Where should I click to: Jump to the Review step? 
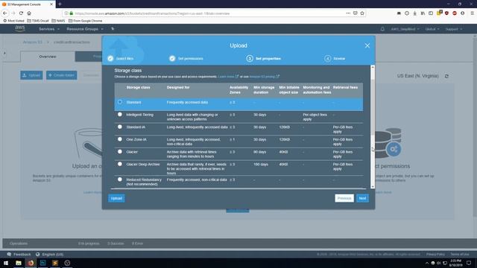coord(335,58)
